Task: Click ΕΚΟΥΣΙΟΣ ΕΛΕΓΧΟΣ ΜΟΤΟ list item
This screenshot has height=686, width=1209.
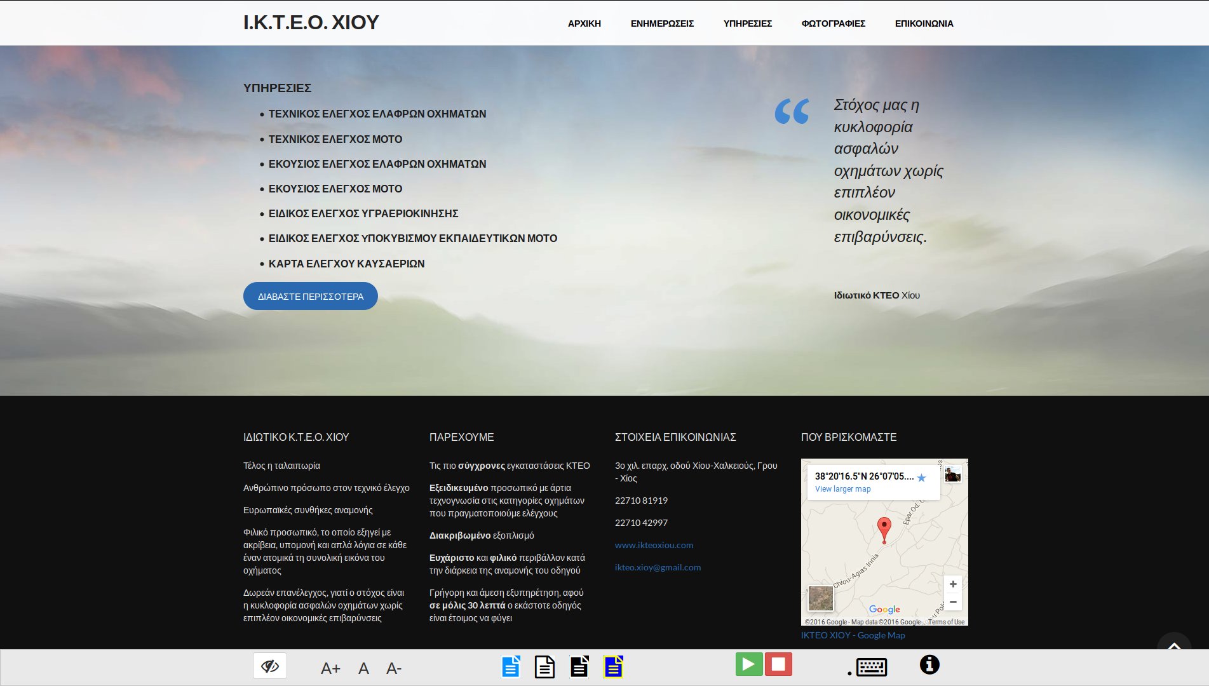Action: 335,189
